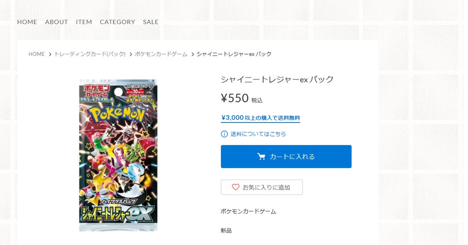This screenshot has width=468, height=245.
Task: Go to ポケモンカードゲーム breadcrumb category
Action: (x=161, y=54)
